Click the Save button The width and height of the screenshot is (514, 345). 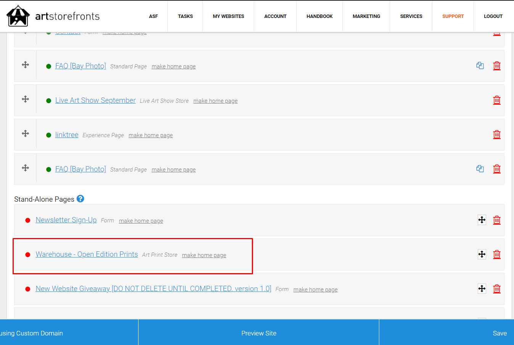[x=500, y=333]
